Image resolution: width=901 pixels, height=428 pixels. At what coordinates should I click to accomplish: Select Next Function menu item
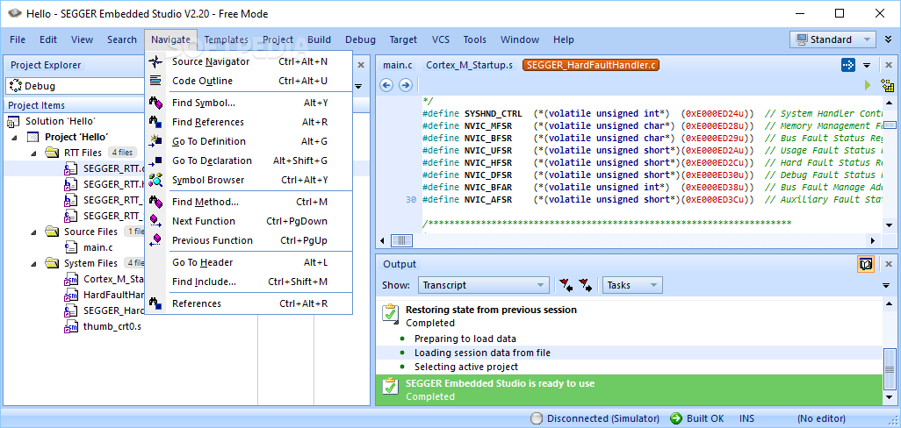pos(249,221)
